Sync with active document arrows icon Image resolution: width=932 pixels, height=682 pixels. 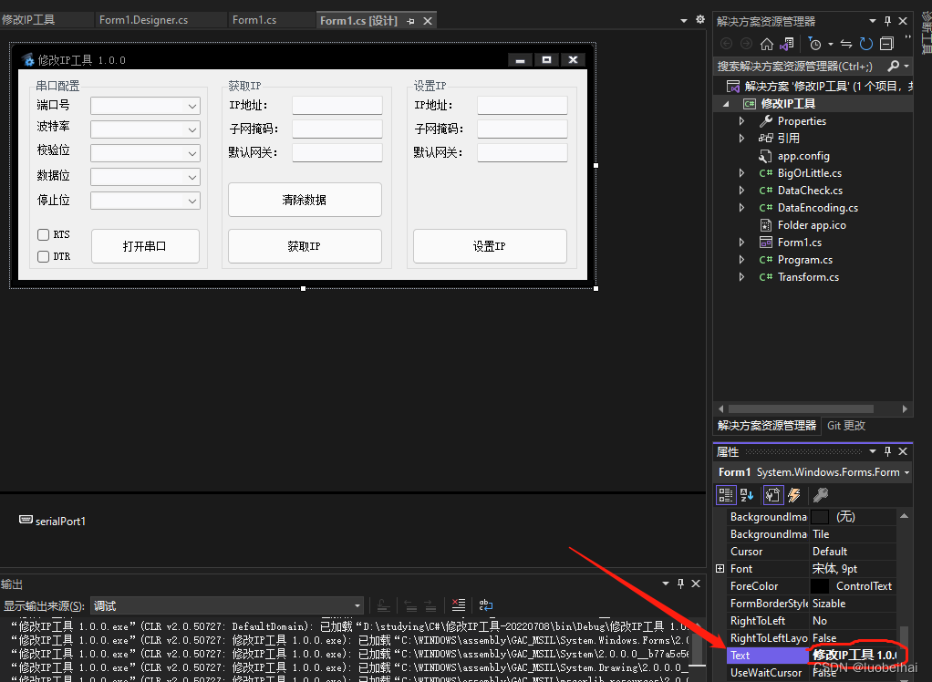click(x=846, y=44)
